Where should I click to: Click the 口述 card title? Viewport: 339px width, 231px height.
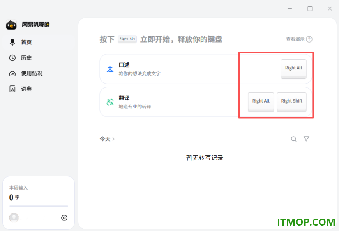pyautogui.click(x=124, y=65)
